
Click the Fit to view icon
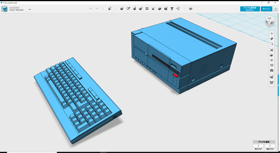pyautogui.click(x=272, y=50)
